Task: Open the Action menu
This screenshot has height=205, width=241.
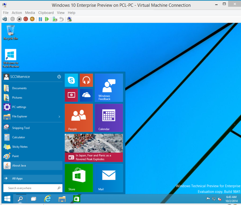Action: (17, 13)
